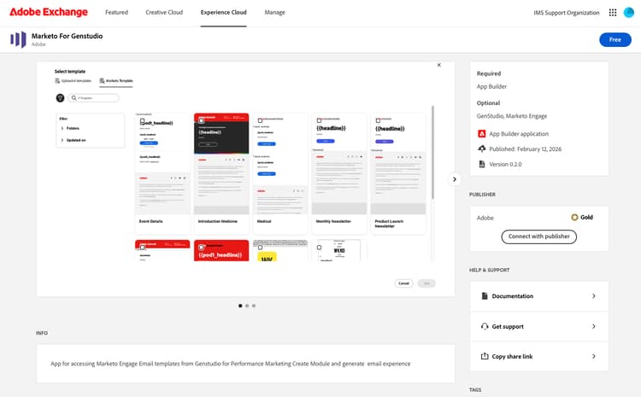Click the search magnifier icon in preview
Screen dimensions: 641x397
[74, 98]
